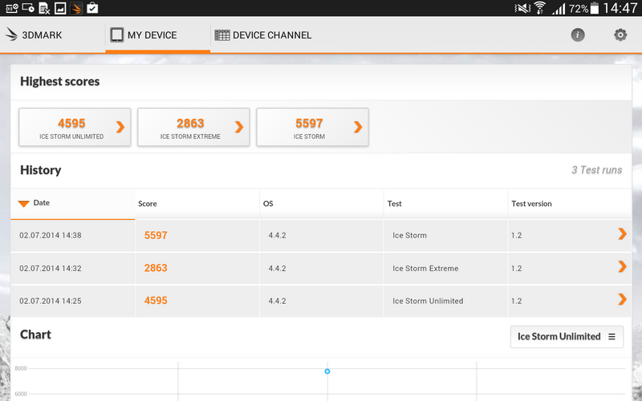
Task: Open the info icon in header
Action: 578,35
